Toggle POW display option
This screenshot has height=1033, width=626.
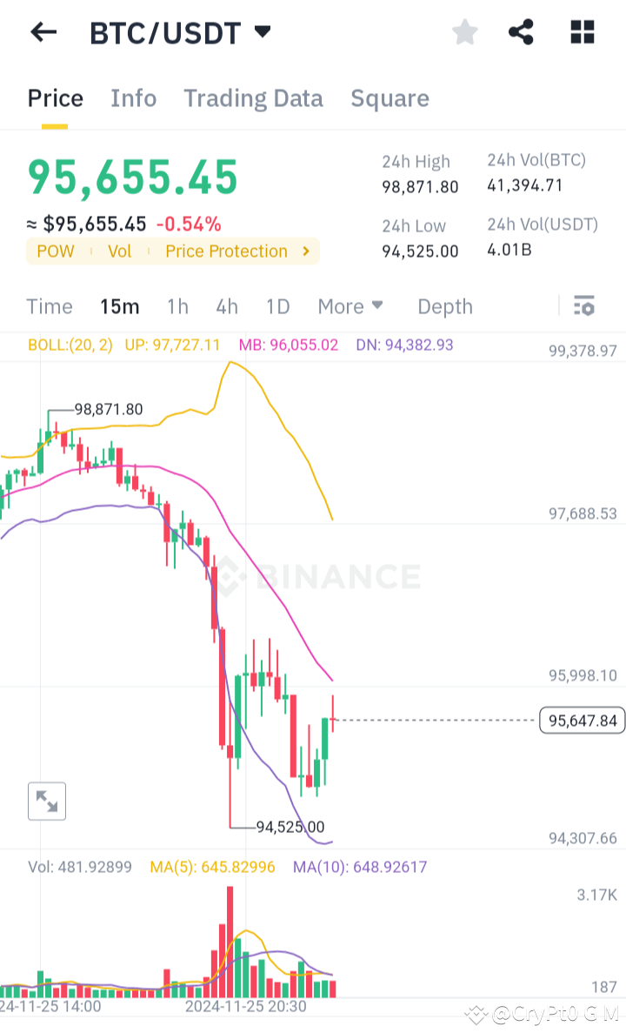pyautogui.click(x=55, y=252)
